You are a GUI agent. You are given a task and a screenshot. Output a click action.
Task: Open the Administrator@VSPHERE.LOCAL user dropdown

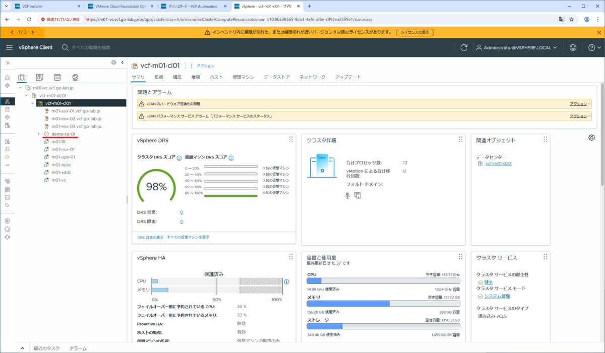pyautogui.click(x=516, y=47)
